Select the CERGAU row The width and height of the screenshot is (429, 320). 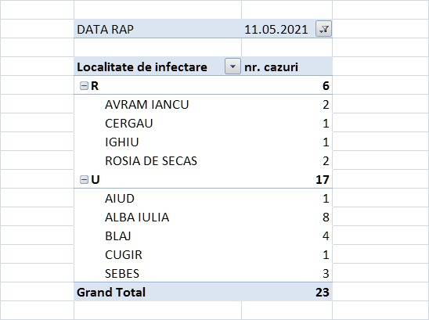coord(203,124)
